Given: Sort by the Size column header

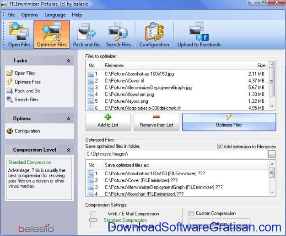Looking at the screenshot, I should tap(255, 65).
